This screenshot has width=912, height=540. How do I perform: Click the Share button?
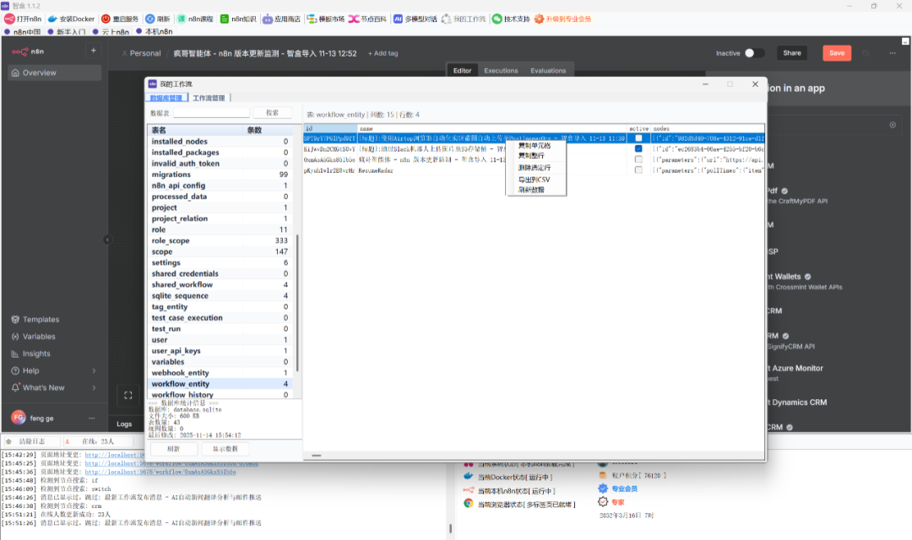coord(791,53)
